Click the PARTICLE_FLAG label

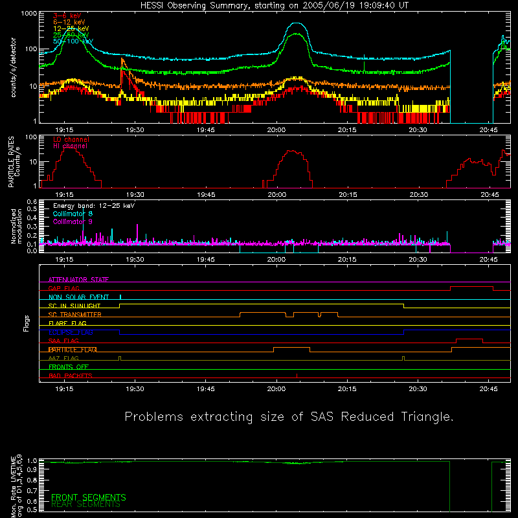(x=73, y=350)
